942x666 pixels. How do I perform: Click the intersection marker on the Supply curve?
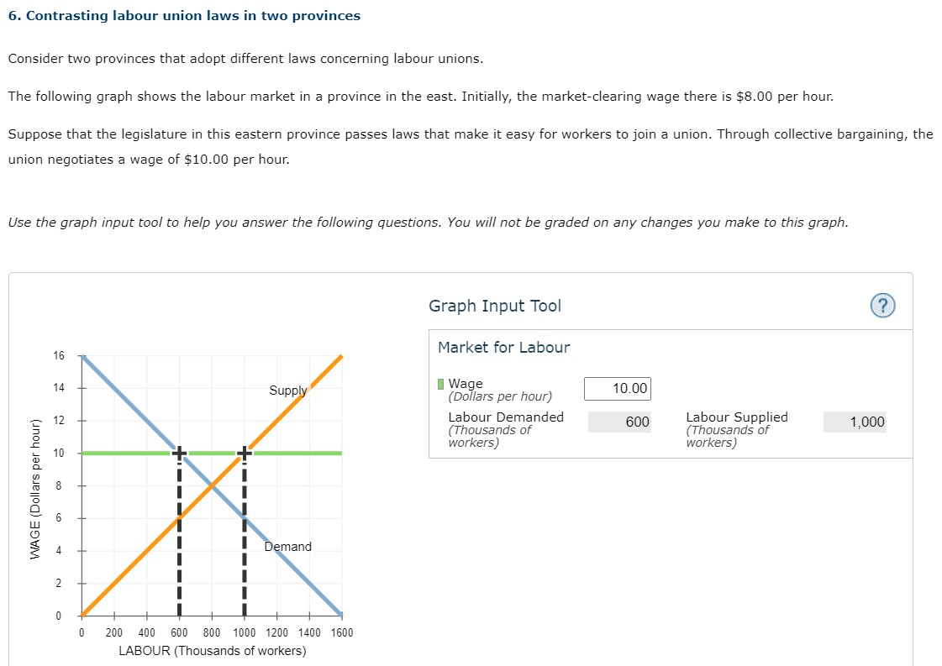(x=244, y=452)
